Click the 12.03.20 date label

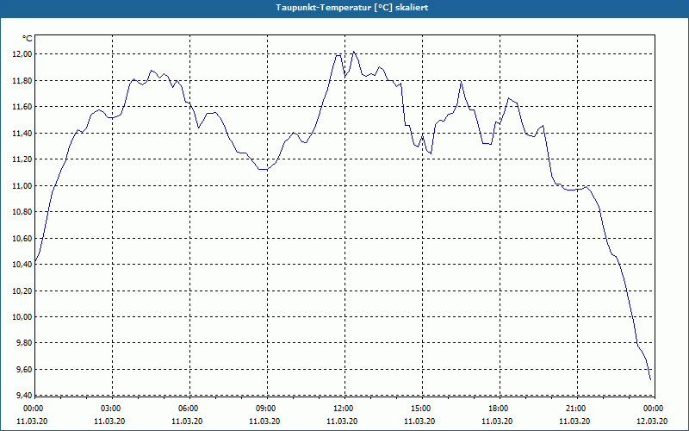tap(652, 421)
